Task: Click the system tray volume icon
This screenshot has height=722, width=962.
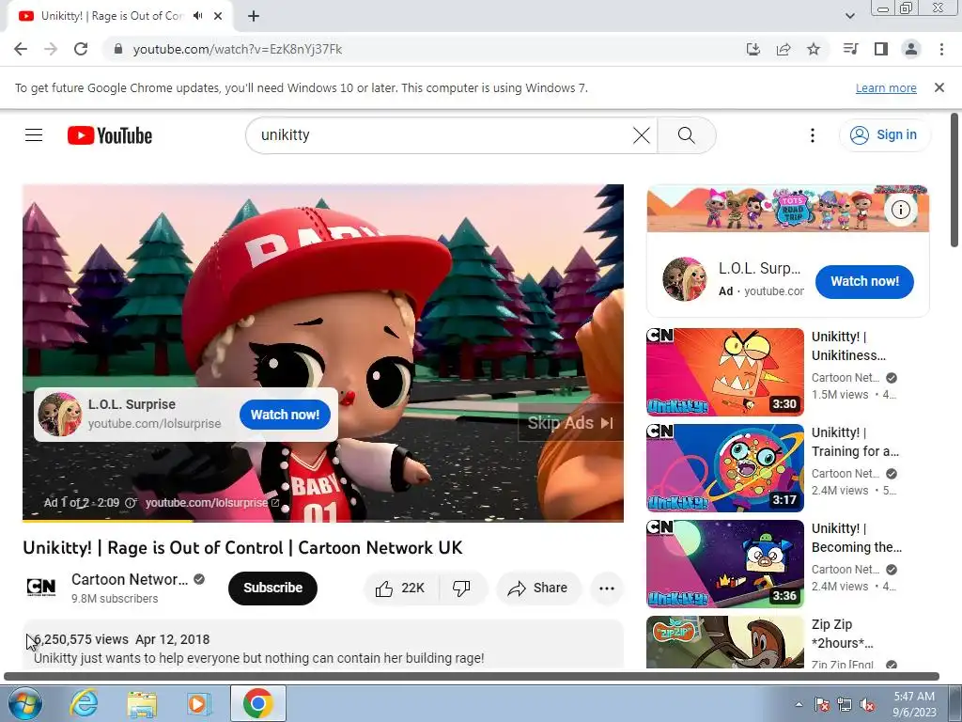Action: tap(867, 704)
